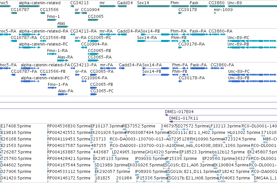
Task: Select the Sox14-RB transcript
Action: click(156, 34)
